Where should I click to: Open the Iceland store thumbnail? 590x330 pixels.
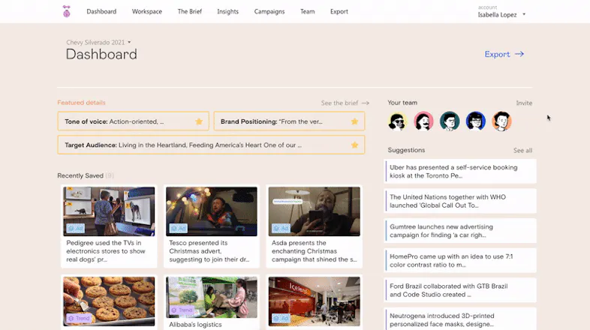[315, 301]
